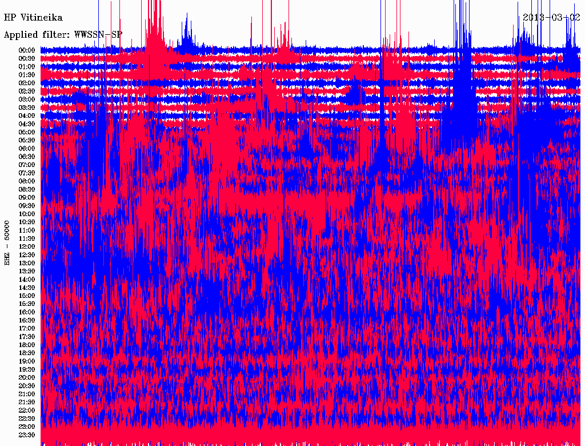
Task: Click the 22:00 time label
Action: click(27, 410)
